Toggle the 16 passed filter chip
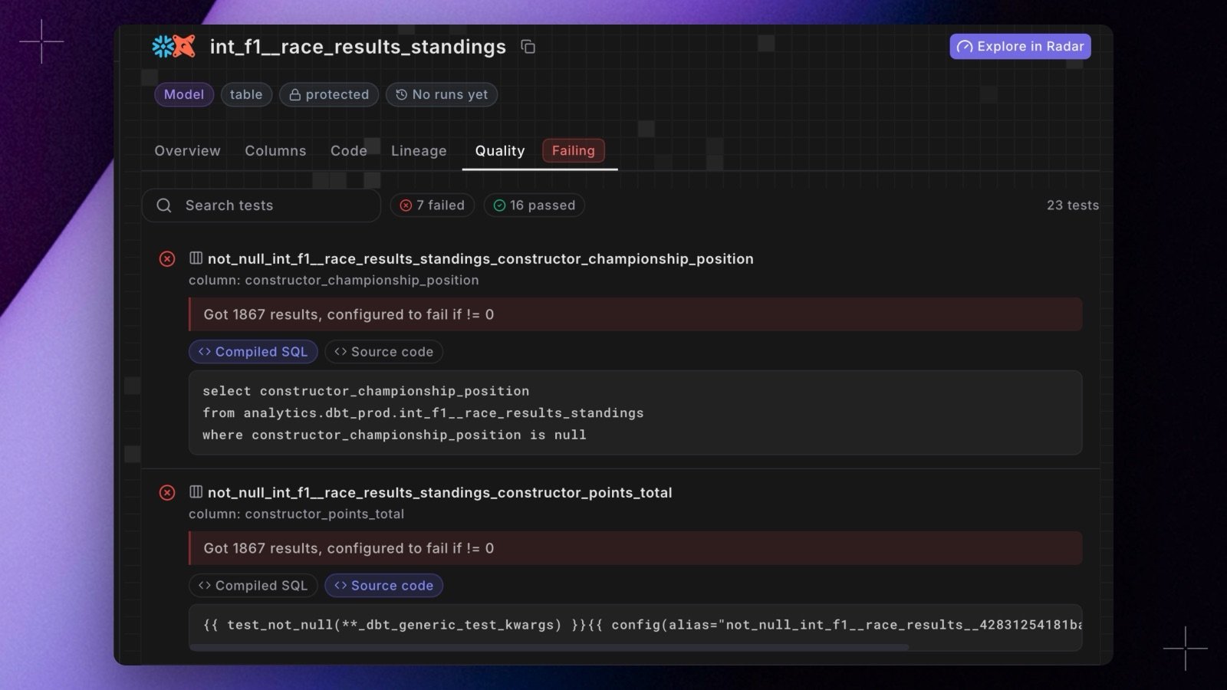Screen dimensions: 1227x690 click(535, 205)
